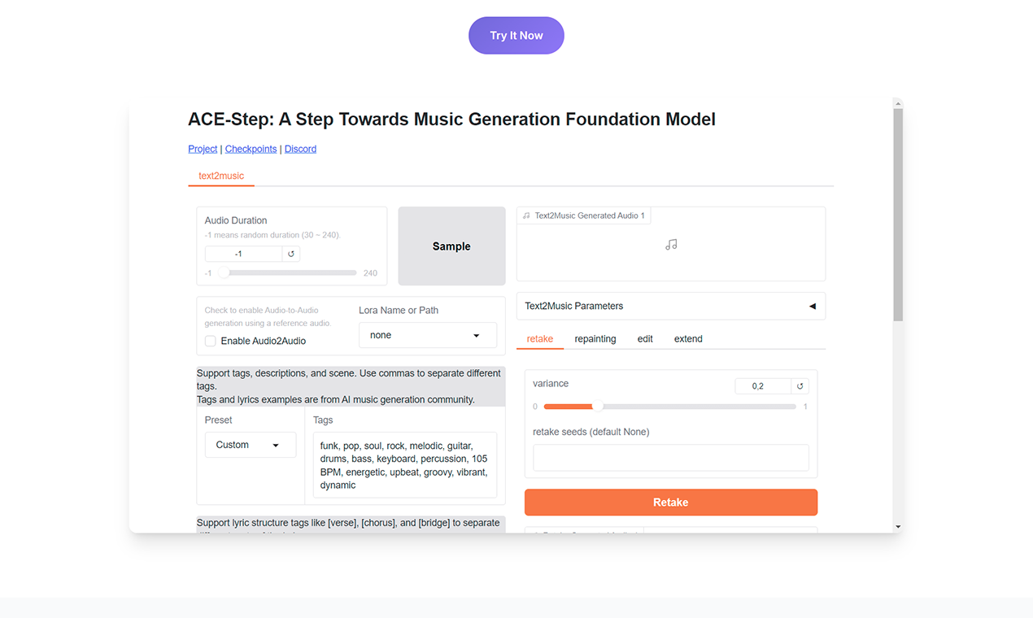Screen dimensions: 1033x618
Task: Click the text2music tab
Action: 220,176
